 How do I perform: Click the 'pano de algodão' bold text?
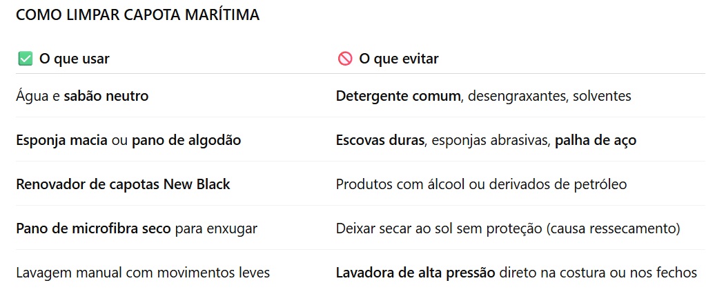pyautogui.click(x=186, y=141)
